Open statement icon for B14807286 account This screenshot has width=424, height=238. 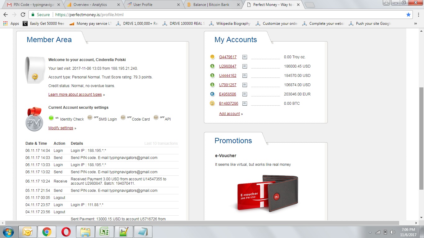[x=245, y=104]
